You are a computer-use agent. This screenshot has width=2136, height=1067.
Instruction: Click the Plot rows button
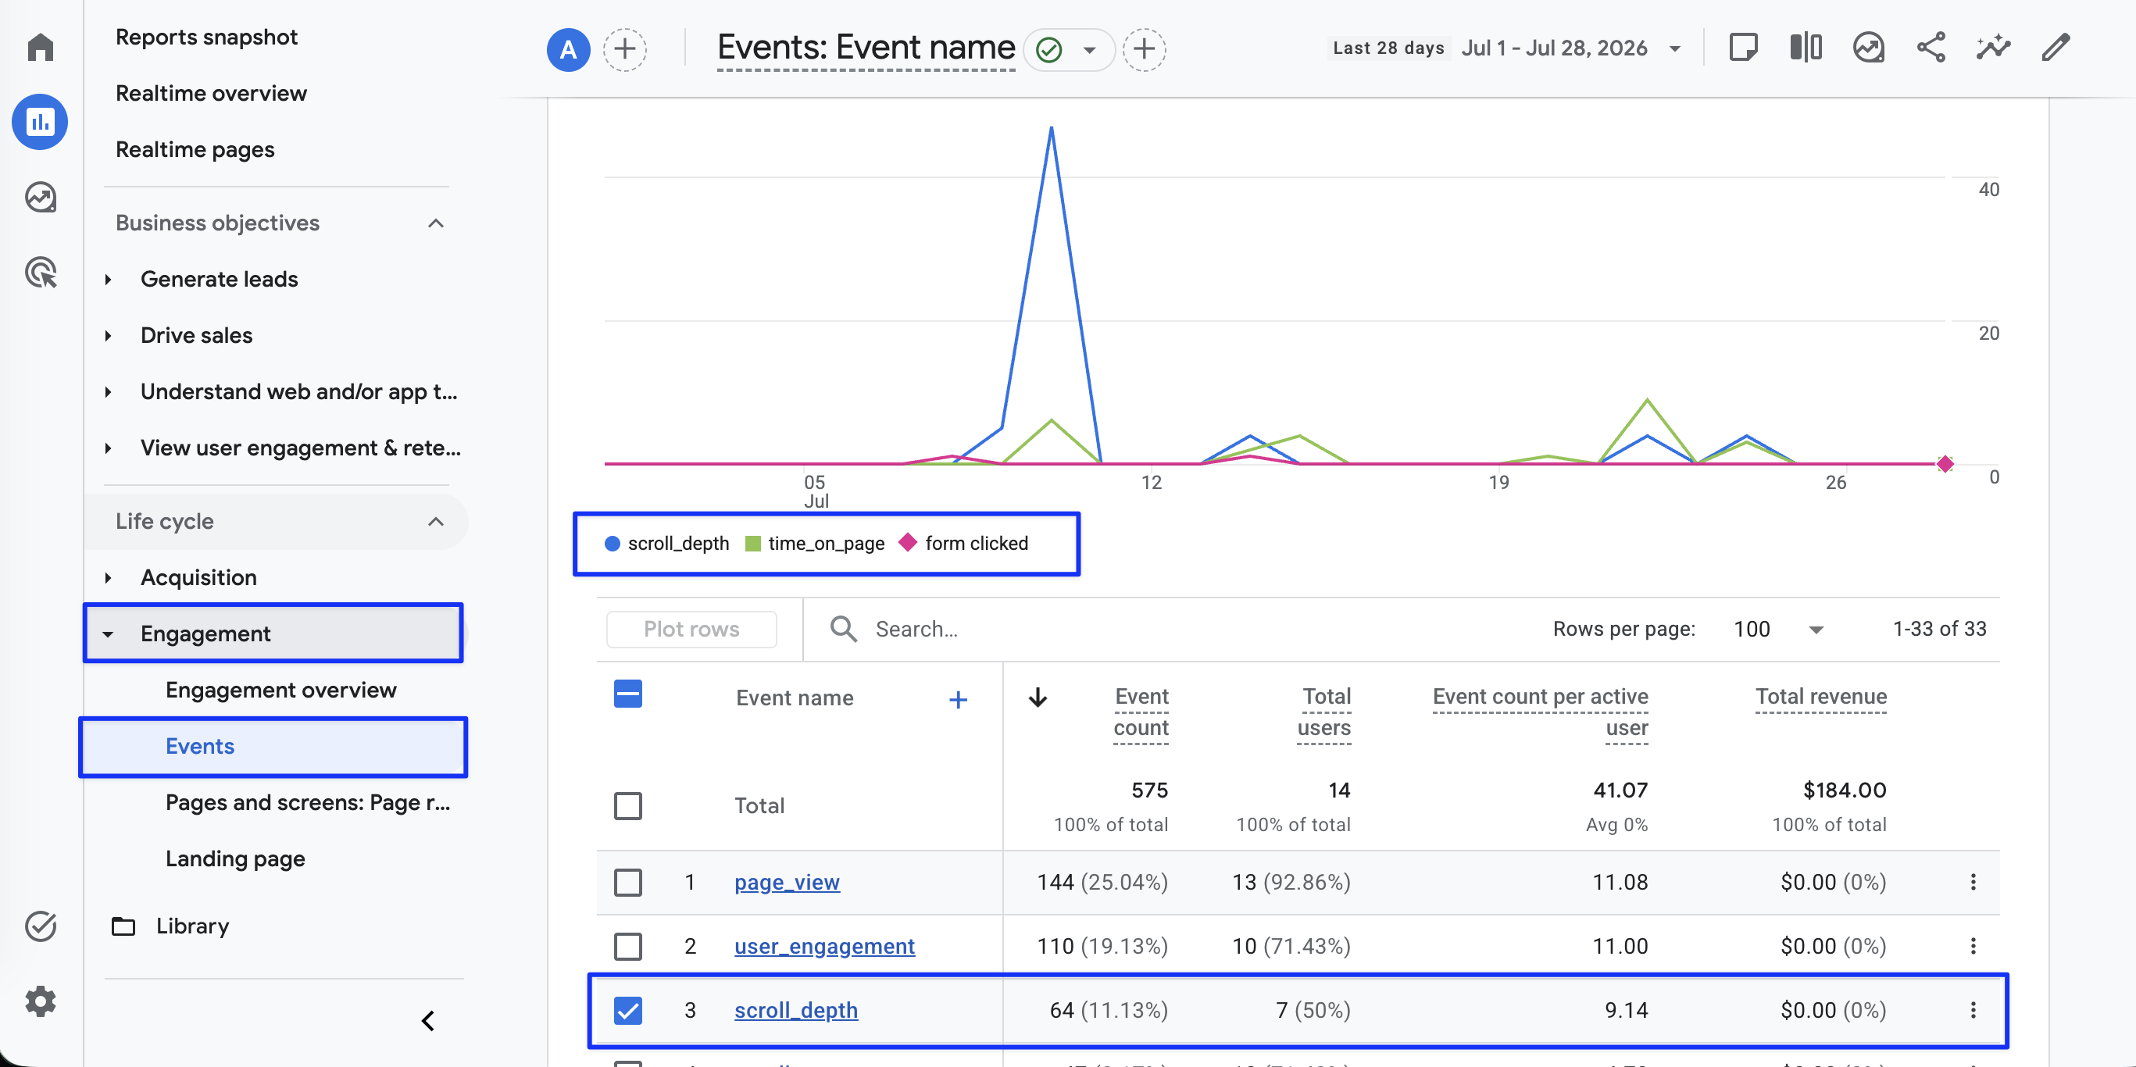(x=691, y=630)
